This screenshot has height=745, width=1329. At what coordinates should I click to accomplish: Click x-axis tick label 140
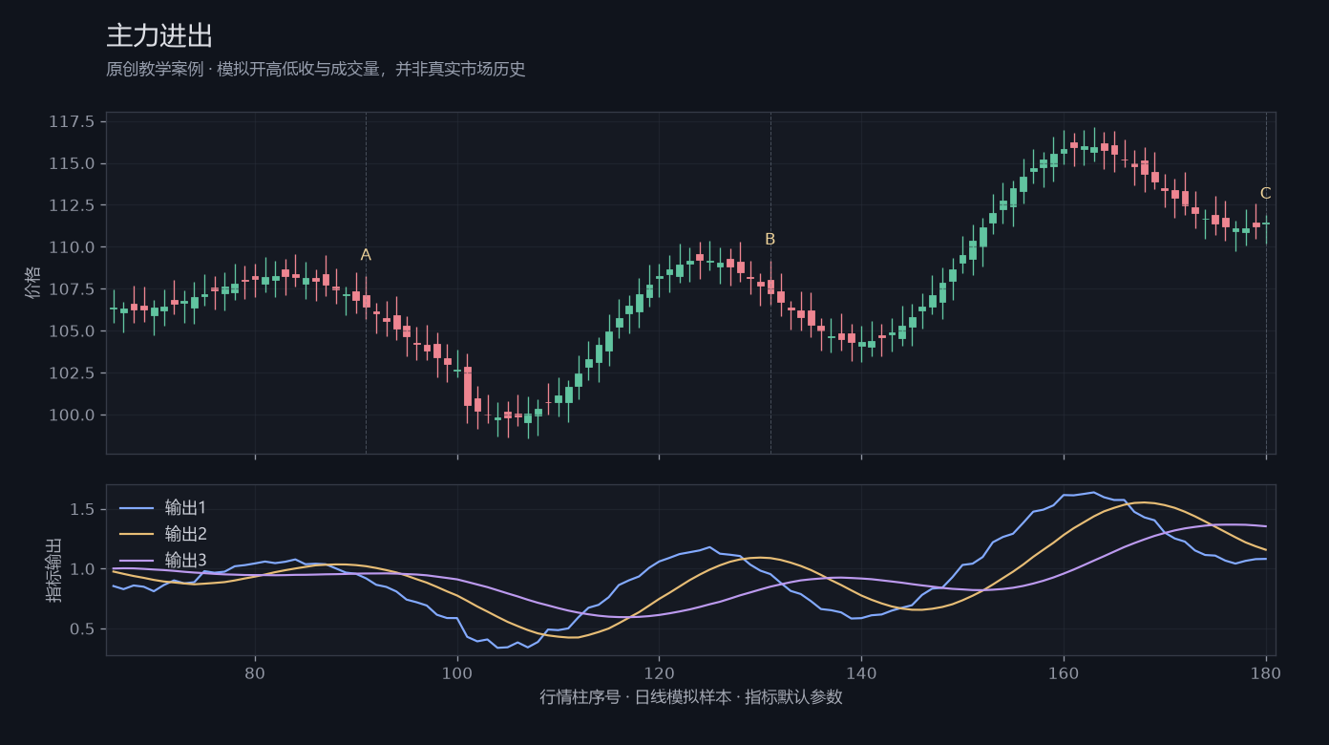tap(861, 672)
